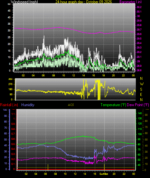This screenshot has height=178, width=150.
Task: Click the S compass label beside wind direction
Action: click(141, 89)
